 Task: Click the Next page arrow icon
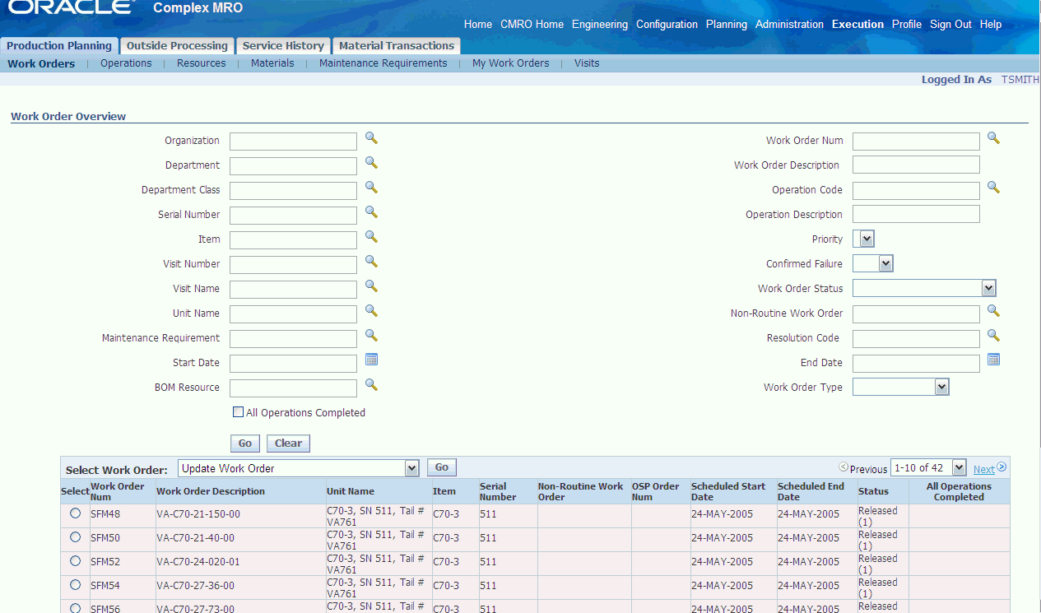1001,467
